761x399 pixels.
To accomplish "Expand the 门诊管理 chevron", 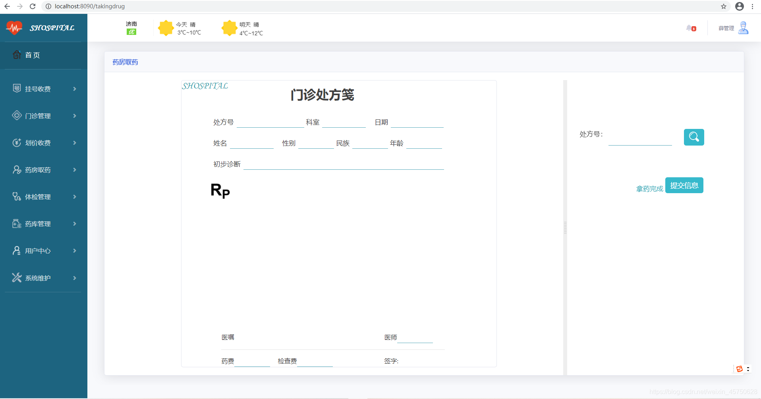I will (75, 116).
